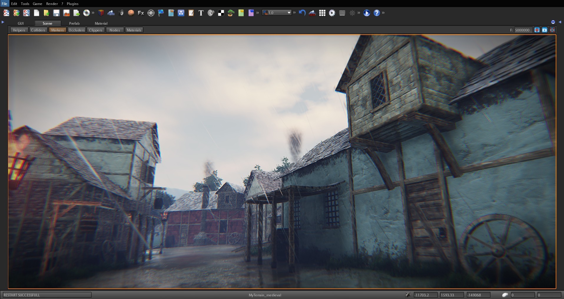Select the Rubik's cube mesh creation tool
This screenshot has height=299, width=564.
pos(101,13)
